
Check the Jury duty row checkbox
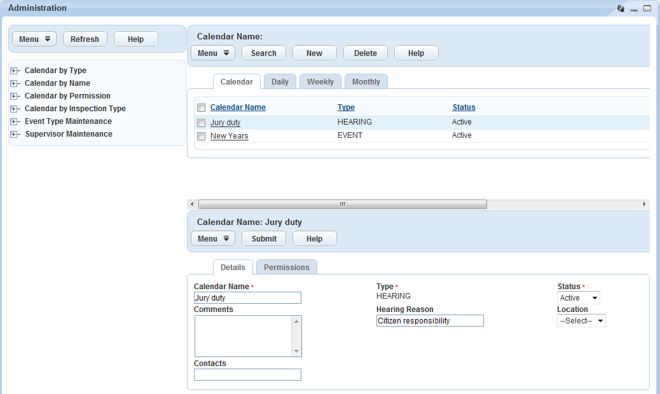coord(201,123)
